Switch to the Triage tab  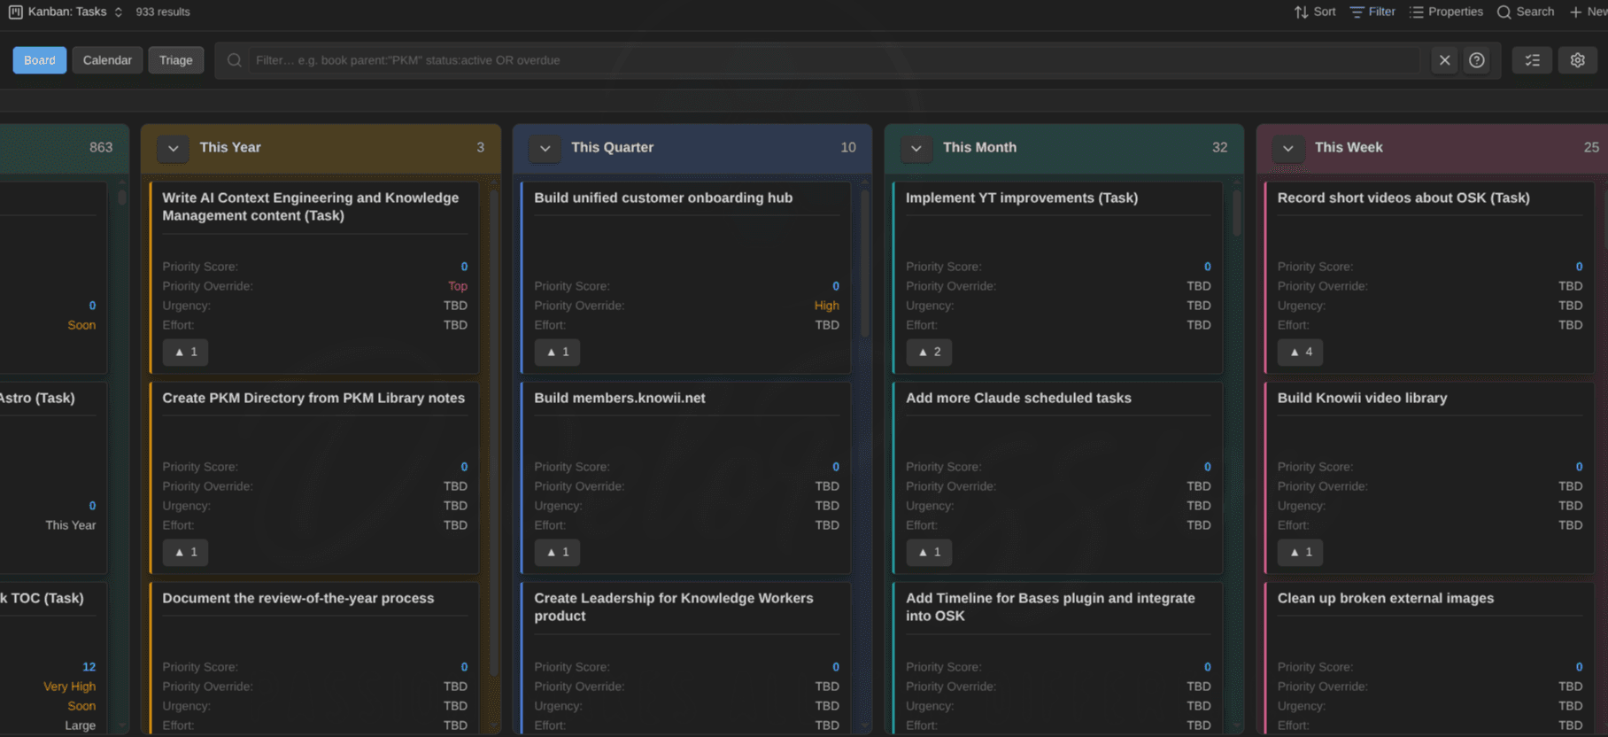[176, 60]
